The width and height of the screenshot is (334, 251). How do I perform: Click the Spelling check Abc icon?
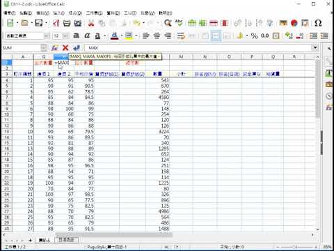[x=179, y=23]
